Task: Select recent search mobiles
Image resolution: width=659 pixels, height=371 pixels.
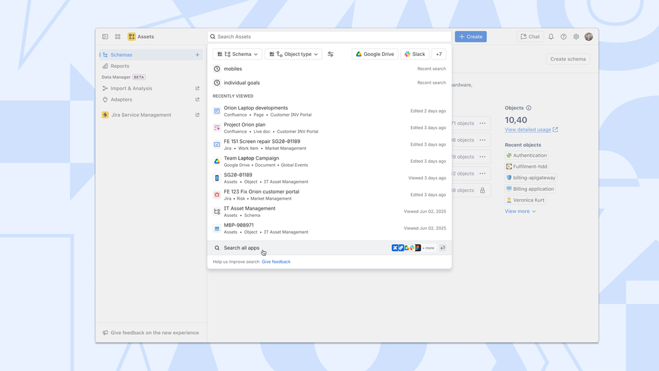Action: pos(330,69)
